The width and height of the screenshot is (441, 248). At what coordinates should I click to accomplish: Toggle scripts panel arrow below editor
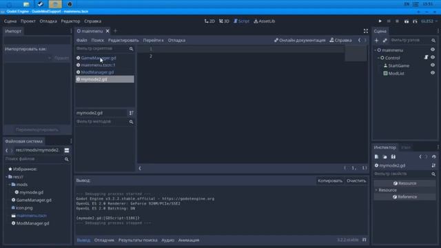pos(140,168)
